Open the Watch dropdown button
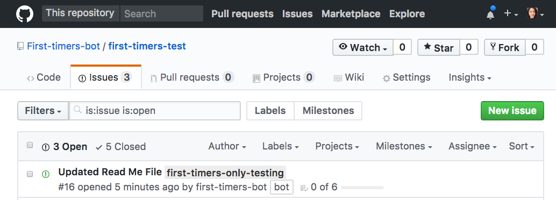This screenshot has width=556, height=200. (x=363, y=47)
